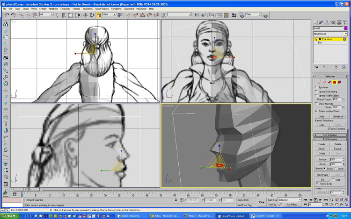Toggle Ignore Backfacing checkbox

(x=316, y=91)
